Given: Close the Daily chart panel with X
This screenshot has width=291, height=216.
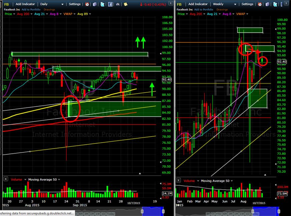Looking at the screenshot, I should point(171,3).
